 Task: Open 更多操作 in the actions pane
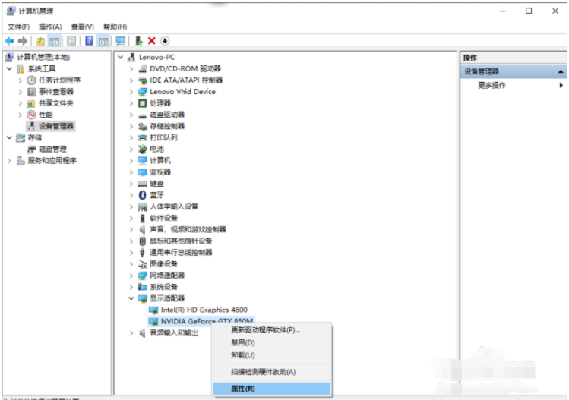pos(492,85)
